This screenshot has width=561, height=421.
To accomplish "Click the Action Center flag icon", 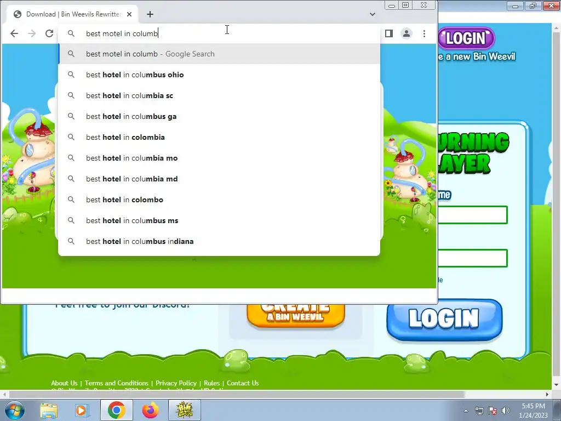I will point(493,411).
